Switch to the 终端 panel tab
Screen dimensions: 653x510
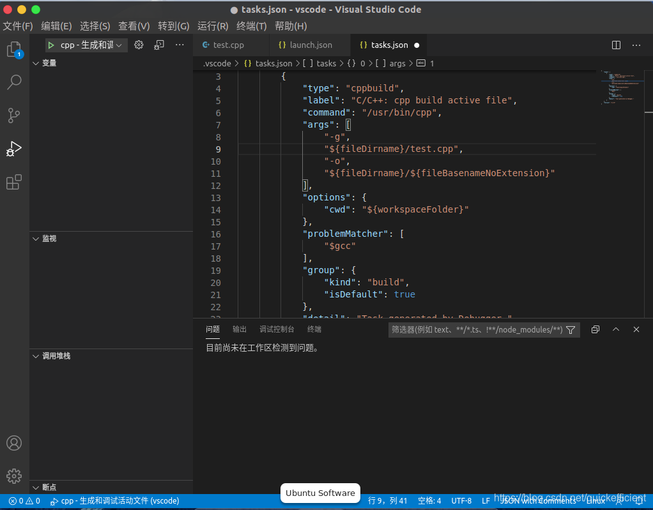314,329
